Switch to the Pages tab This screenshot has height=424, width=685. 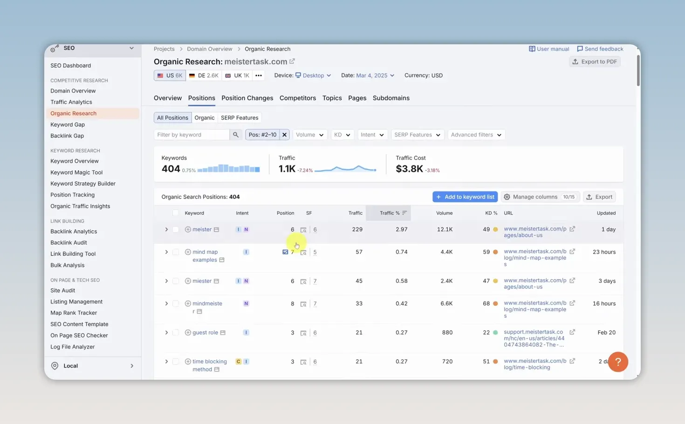pyautogui.click(x=357, y=98)
